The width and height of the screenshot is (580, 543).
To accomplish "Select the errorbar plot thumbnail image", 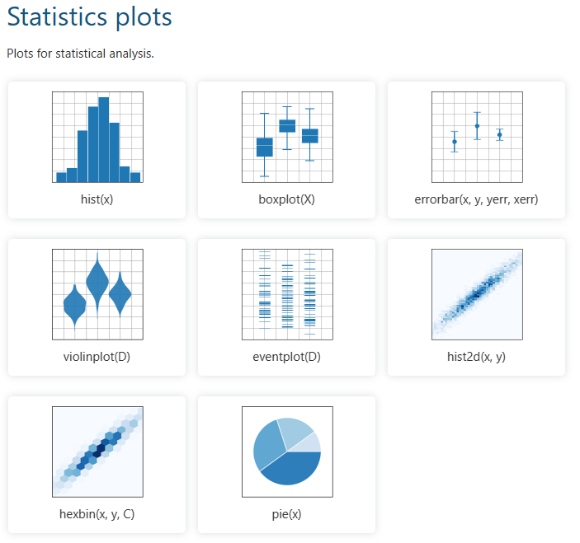I will pyautogui.click(x=477, y=137).
